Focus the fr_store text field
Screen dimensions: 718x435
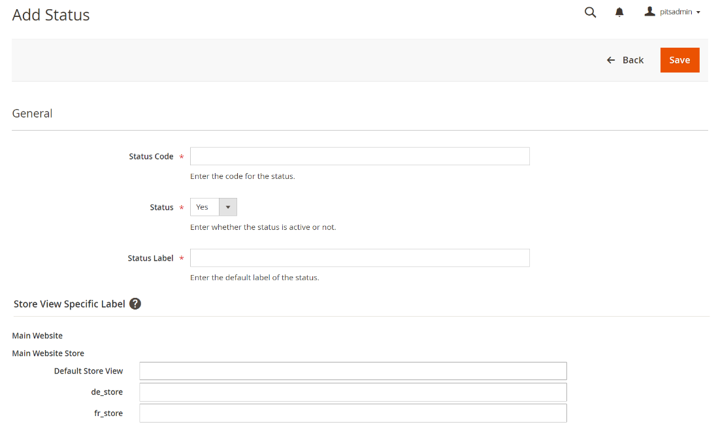click(353, 413)
